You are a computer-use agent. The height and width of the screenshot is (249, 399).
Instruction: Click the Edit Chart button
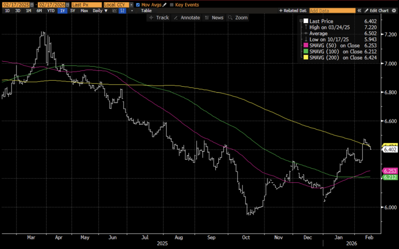pos(376,10)
